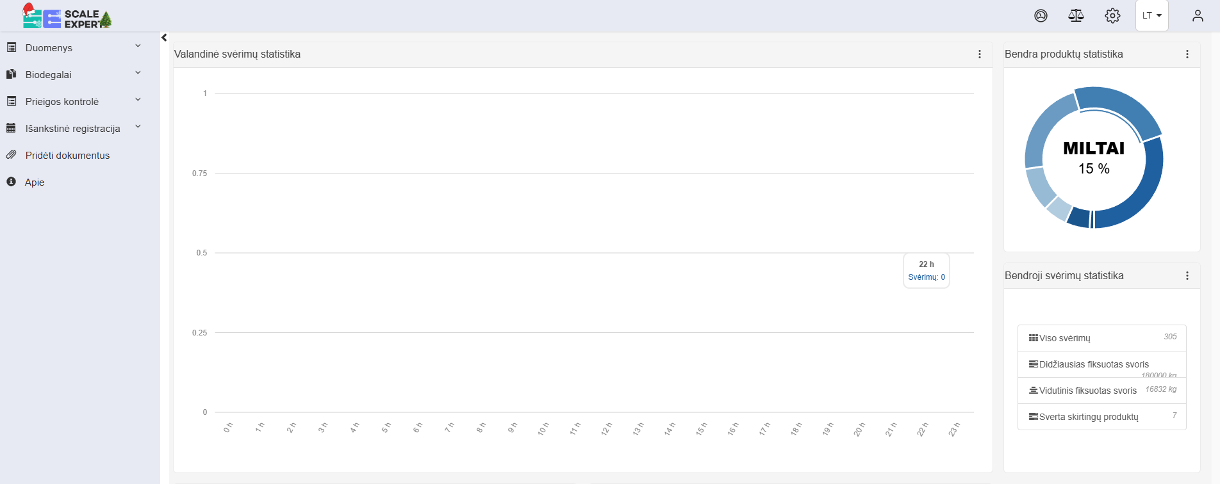The image size is (1220, 484).
Task: Open options for Bendra produktų statistika
Action: tap(1187, 54)
